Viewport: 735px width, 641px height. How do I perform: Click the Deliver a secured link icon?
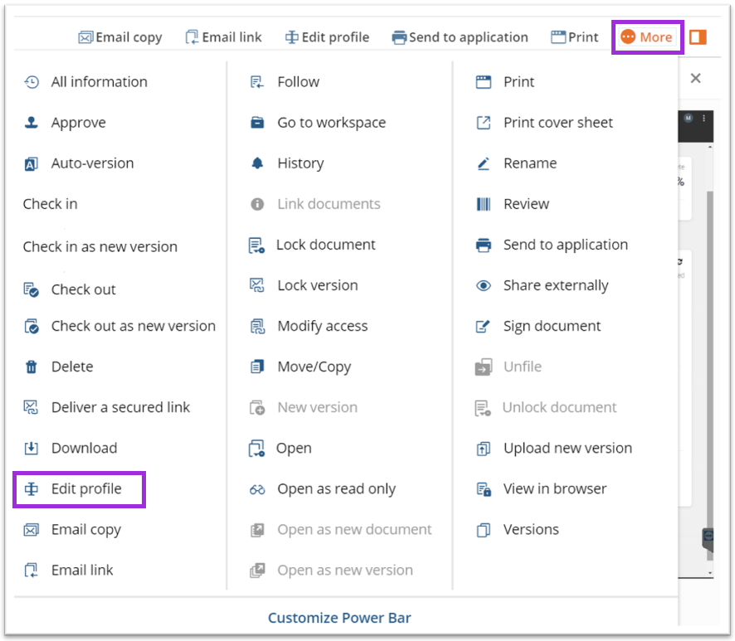(31, 407)
